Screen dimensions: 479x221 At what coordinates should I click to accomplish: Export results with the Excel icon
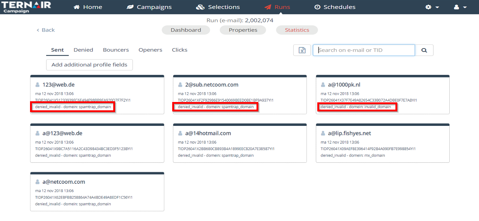[x=302, y=50]
